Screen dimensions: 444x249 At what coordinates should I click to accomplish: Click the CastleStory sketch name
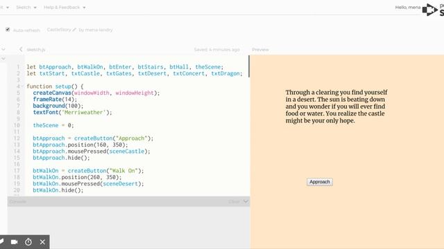click(x=59, y=30)
